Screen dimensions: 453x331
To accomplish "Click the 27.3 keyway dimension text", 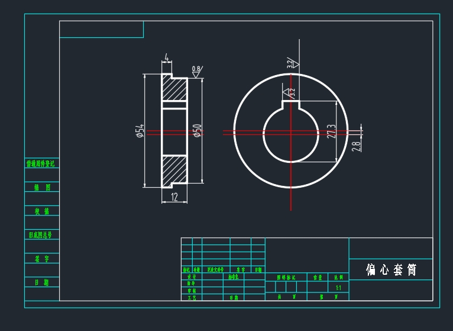I will (x=331, y=131).
